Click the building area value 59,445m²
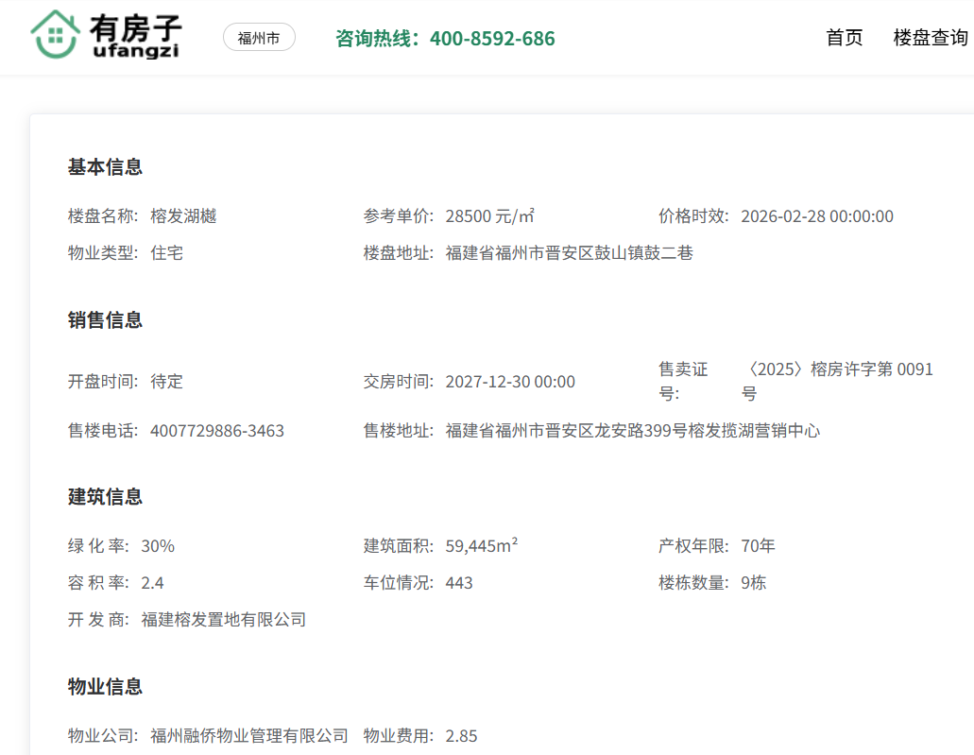The width and height of the screenshot is (974, 755). [x=481, y=546]
